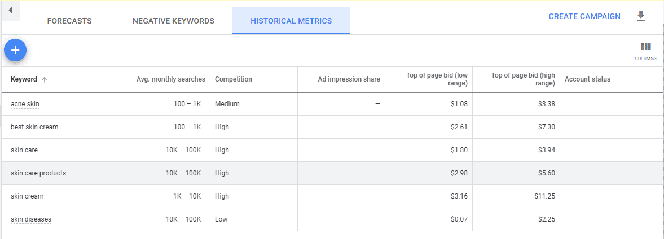The image size is (664, 239).
Task: Sort by Top of page bid low range
Action: tap(437, 79)
